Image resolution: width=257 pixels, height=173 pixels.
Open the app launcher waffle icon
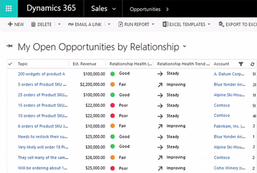(x=9, y=8)
